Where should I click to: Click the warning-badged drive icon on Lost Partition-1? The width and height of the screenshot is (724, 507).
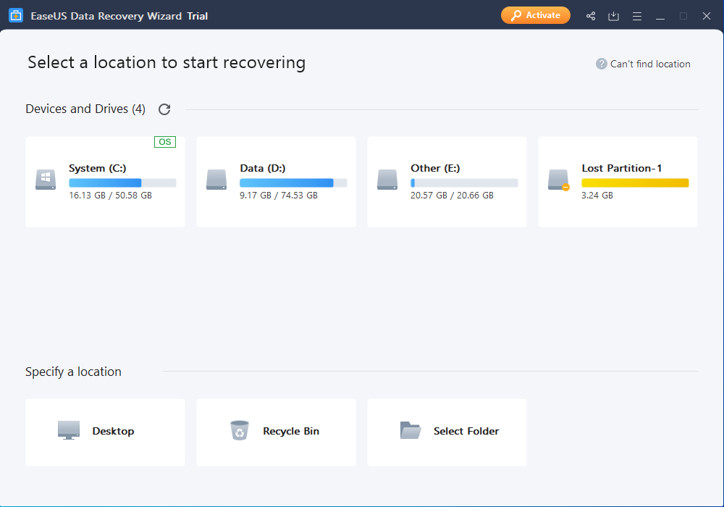pyautogui.click(x=557, y=180)
